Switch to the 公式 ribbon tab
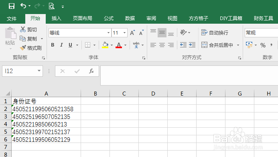The height and width of the screenshot is (157, 278). point(109,18)
